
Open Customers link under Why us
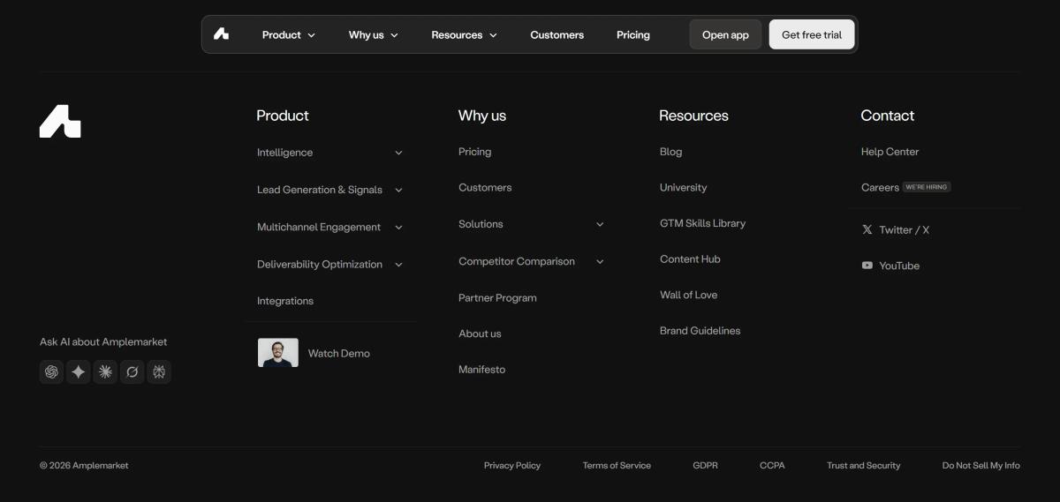[485, 187]
